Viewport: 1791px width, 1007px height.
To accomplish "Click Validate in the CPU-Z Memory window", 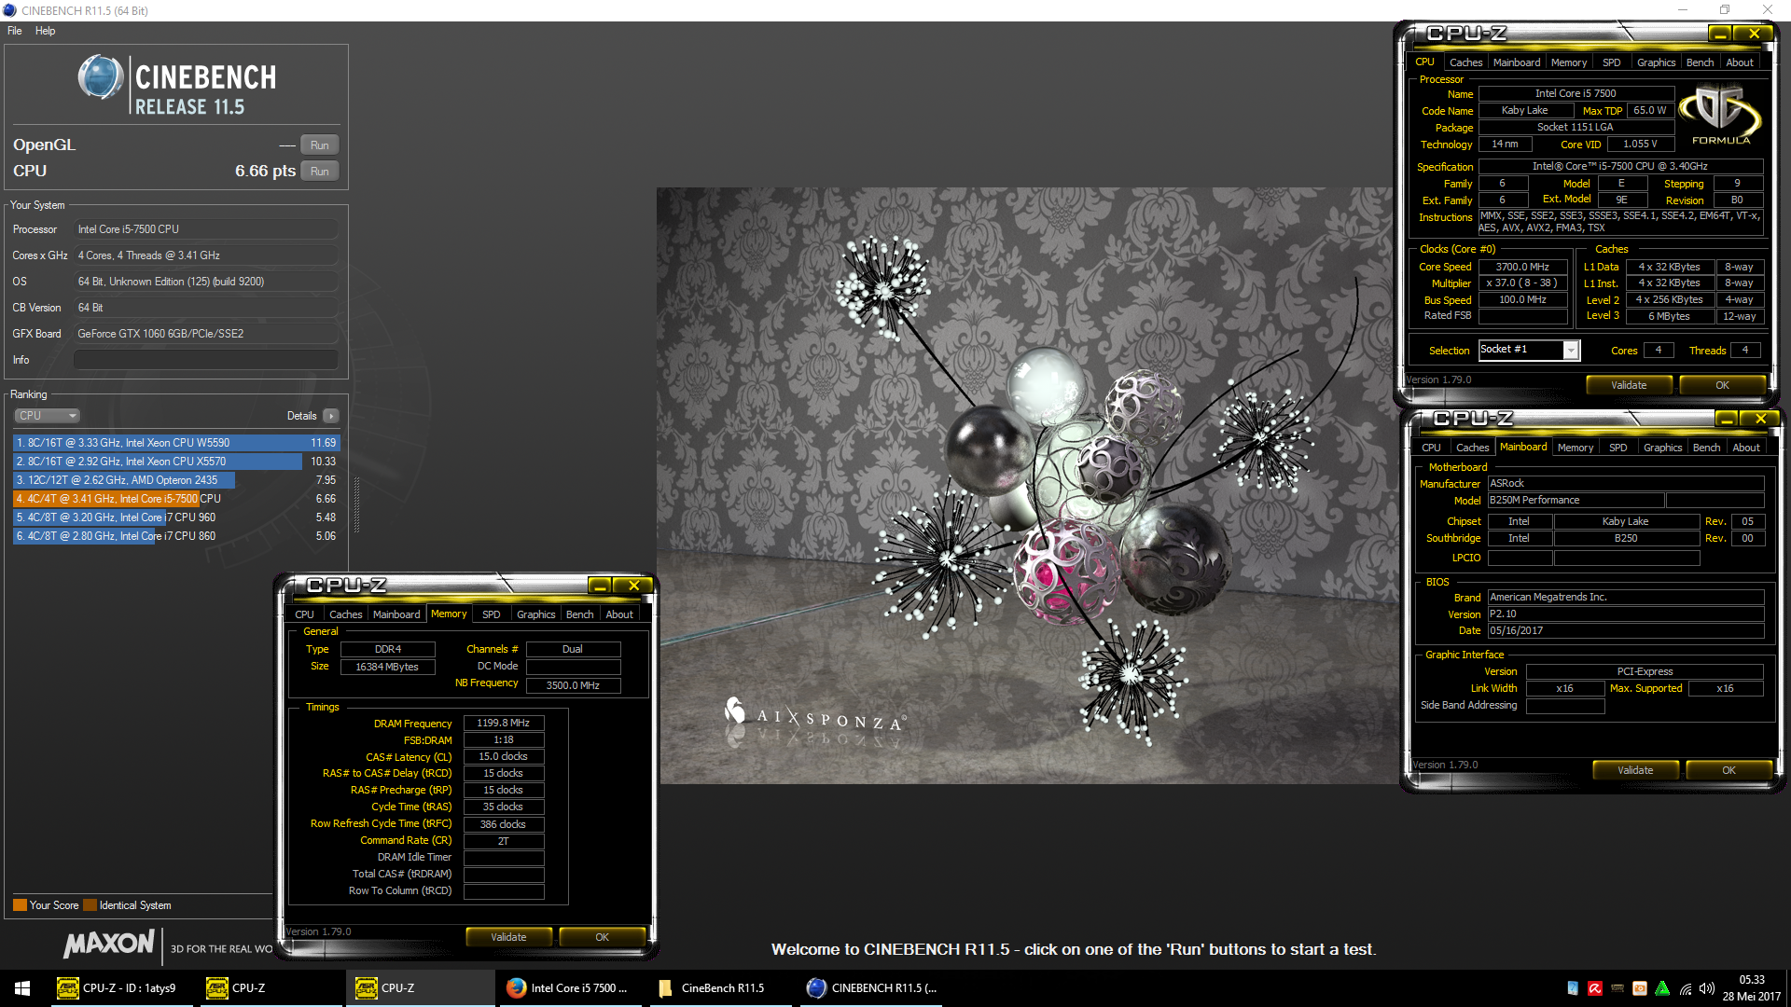I will (x=508, y=937).
